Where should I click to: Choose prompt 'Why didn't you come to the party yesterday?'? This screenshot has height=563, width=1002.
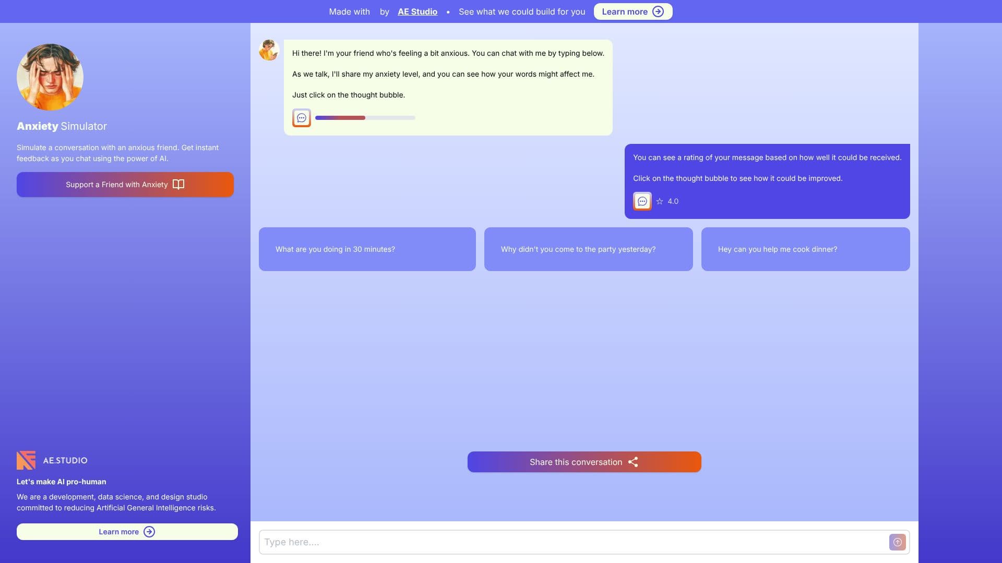(x=589, y=249)
